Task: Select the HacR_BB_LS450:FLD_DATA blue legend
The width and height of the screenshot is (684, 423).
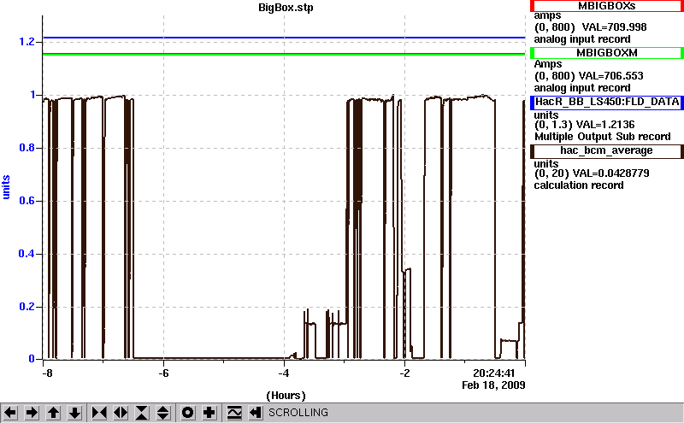Action: tap(606, 102)
